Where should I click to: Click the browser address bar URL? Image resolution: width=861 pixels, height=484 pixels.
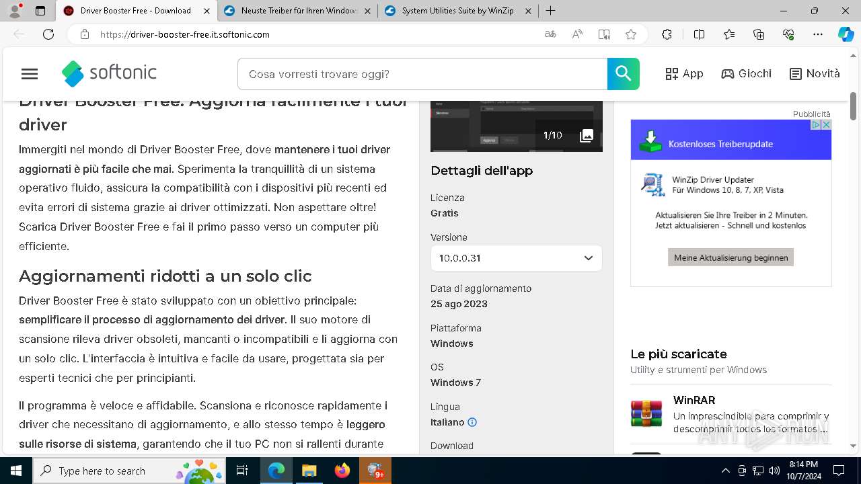tap(185, 34)
